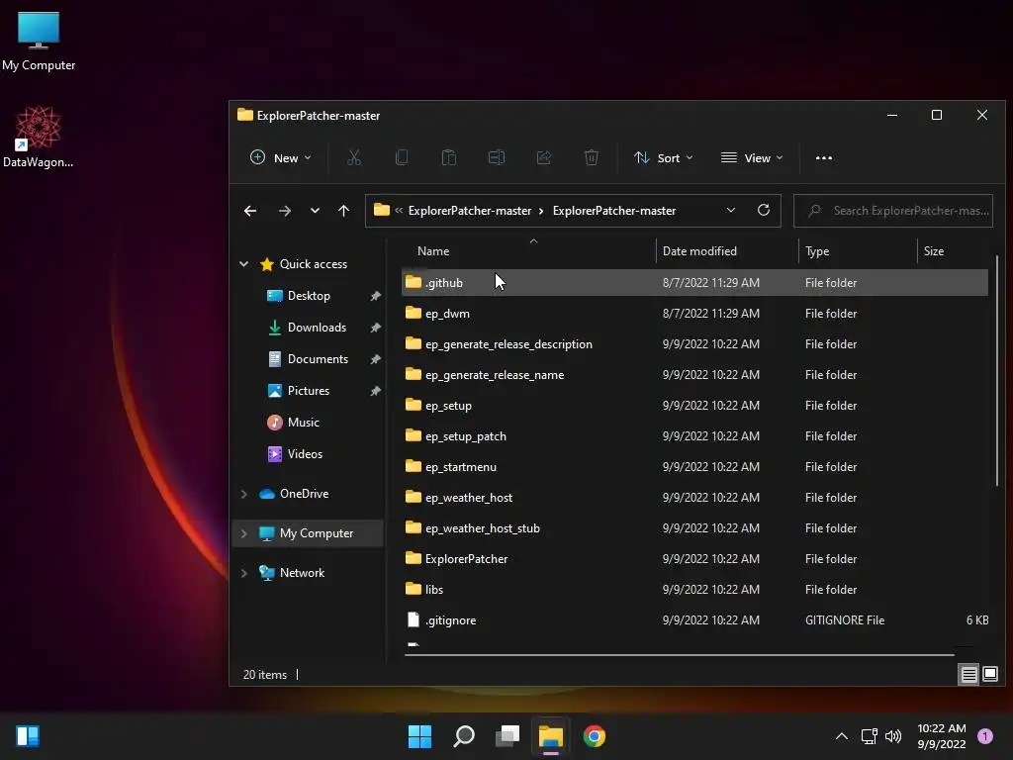Open My Computer desktop icon

pyautogui.click(x=39, y=42)
